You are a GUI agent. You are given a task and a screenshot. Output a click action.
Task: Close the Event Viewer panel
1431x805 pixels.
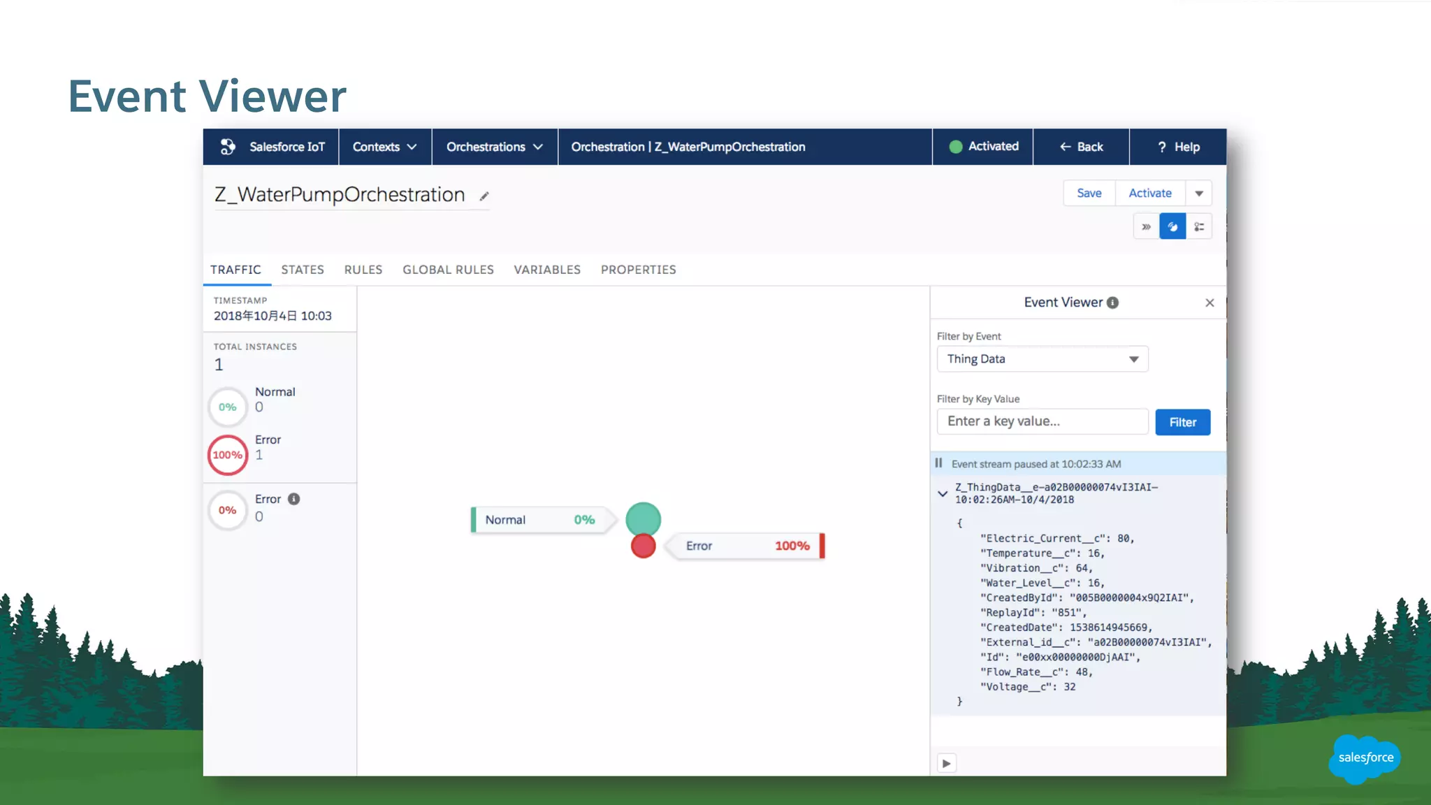tap(1210, 303)
